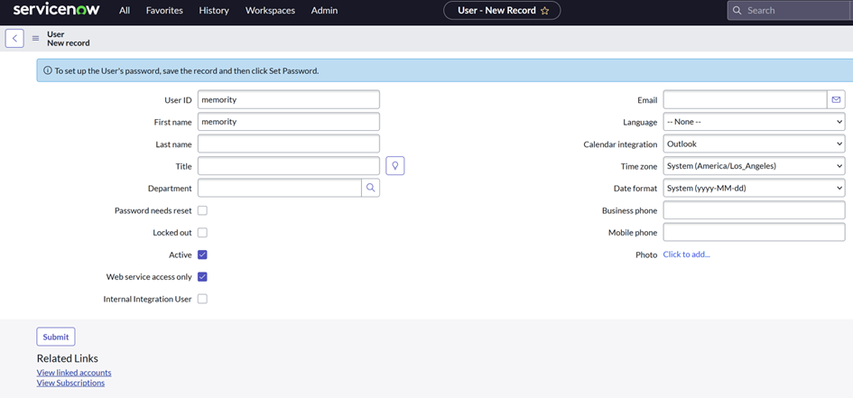Click the Title suggestion lightbulb icon
Image resolution: width=853 pixels, height=398 pixels.
pos(394,166)
